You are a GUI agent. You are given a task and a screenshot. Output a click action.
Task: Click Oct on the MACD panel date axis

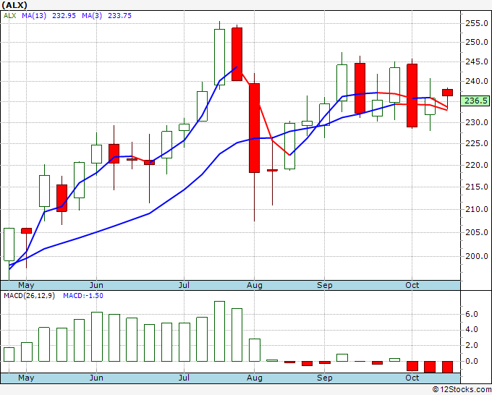412,378
